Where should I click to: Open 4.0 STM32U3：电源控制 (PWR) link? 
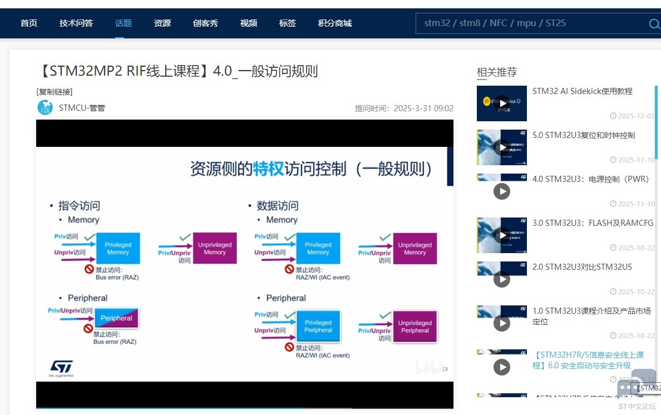(590, 179)
